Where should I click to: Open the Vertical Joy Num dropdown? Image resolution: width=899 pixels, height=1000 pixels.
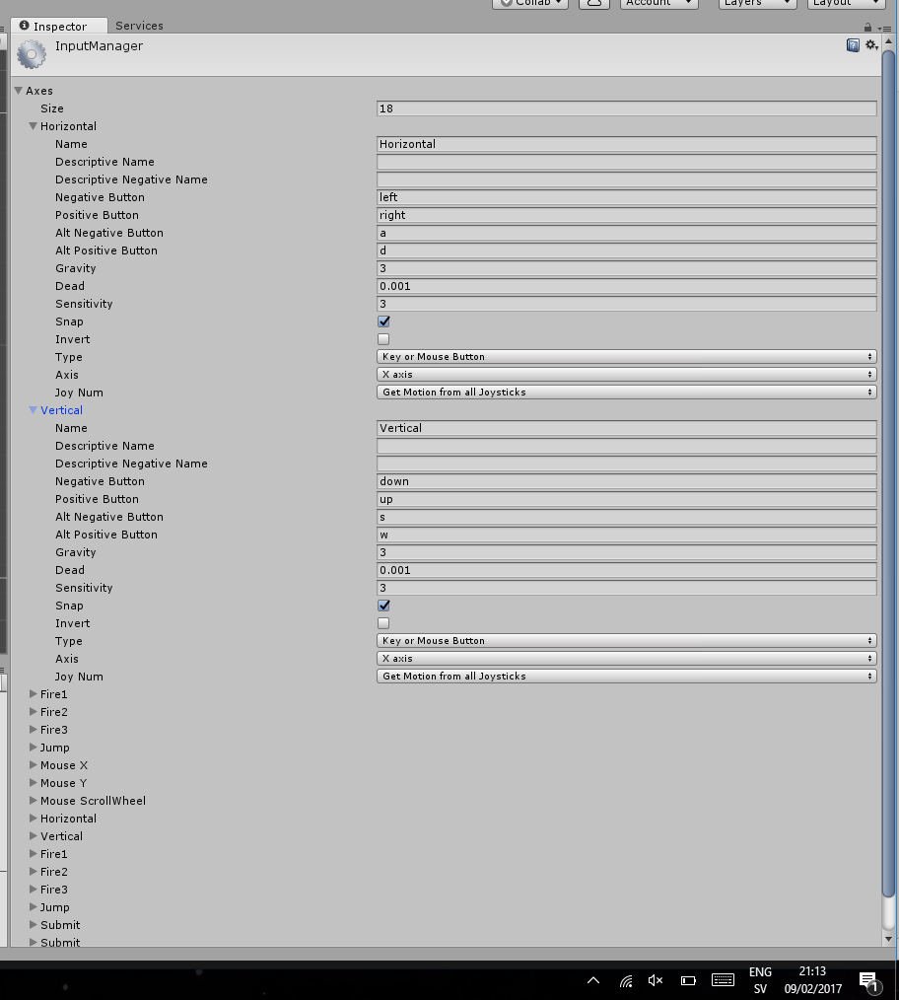626,676
